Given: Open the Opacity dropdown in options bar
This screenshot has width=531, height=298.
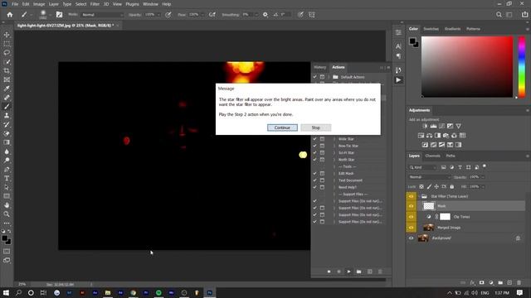Looking at the screenshot, I should coord(158,15).
